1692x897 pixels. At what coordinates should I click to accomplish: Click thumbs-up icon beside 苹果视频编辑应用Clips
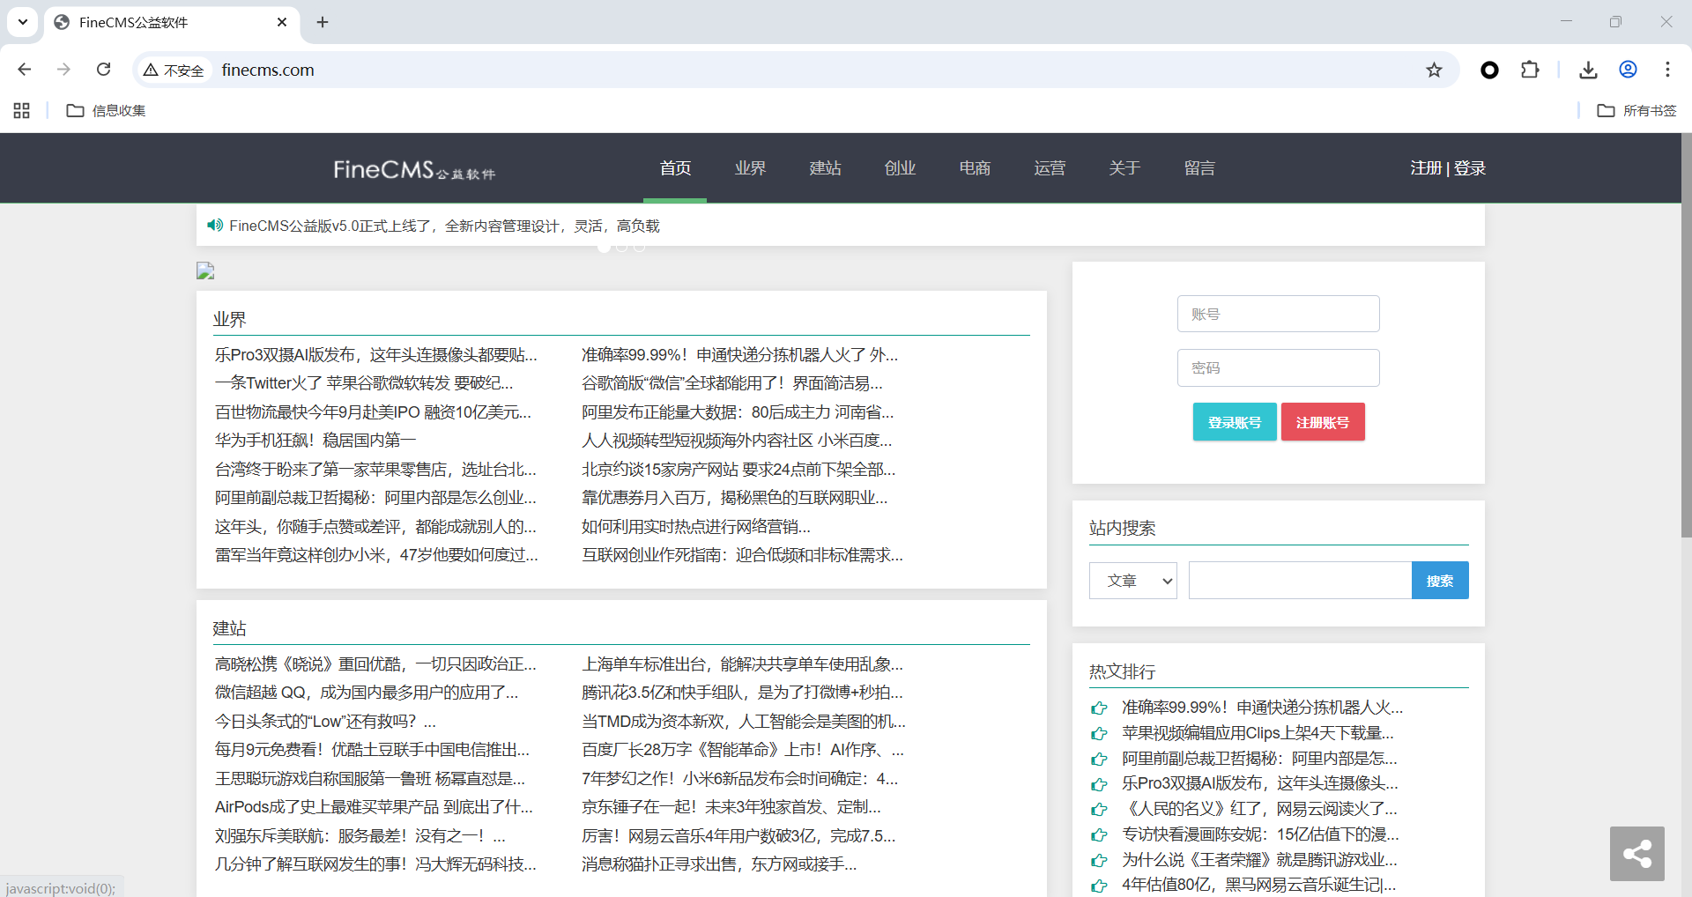click(x=1099, y=733)
